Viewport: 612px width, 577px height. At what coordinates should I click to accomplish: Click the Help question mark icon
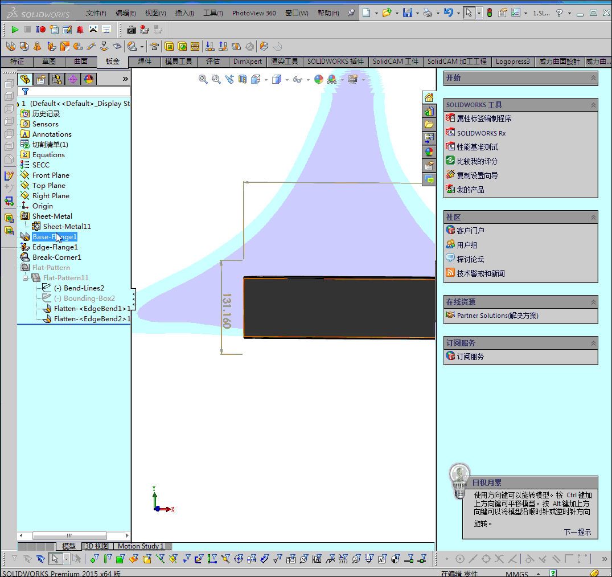click(559, 13)
